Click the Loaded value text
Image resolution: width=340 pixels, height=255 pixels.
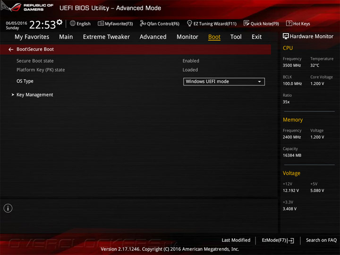190,70
